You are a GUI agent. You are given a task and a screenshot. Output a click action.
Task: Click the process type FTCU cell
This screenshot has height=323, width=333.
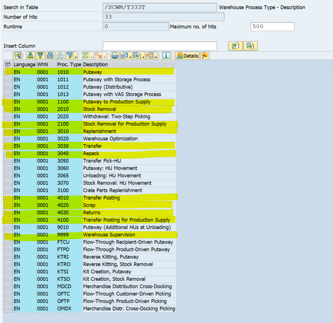coord(69,242)
